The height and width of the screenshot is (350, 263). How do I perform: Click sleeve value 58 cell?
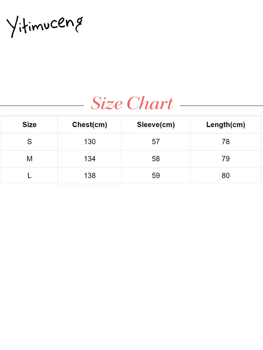[156, 159]
